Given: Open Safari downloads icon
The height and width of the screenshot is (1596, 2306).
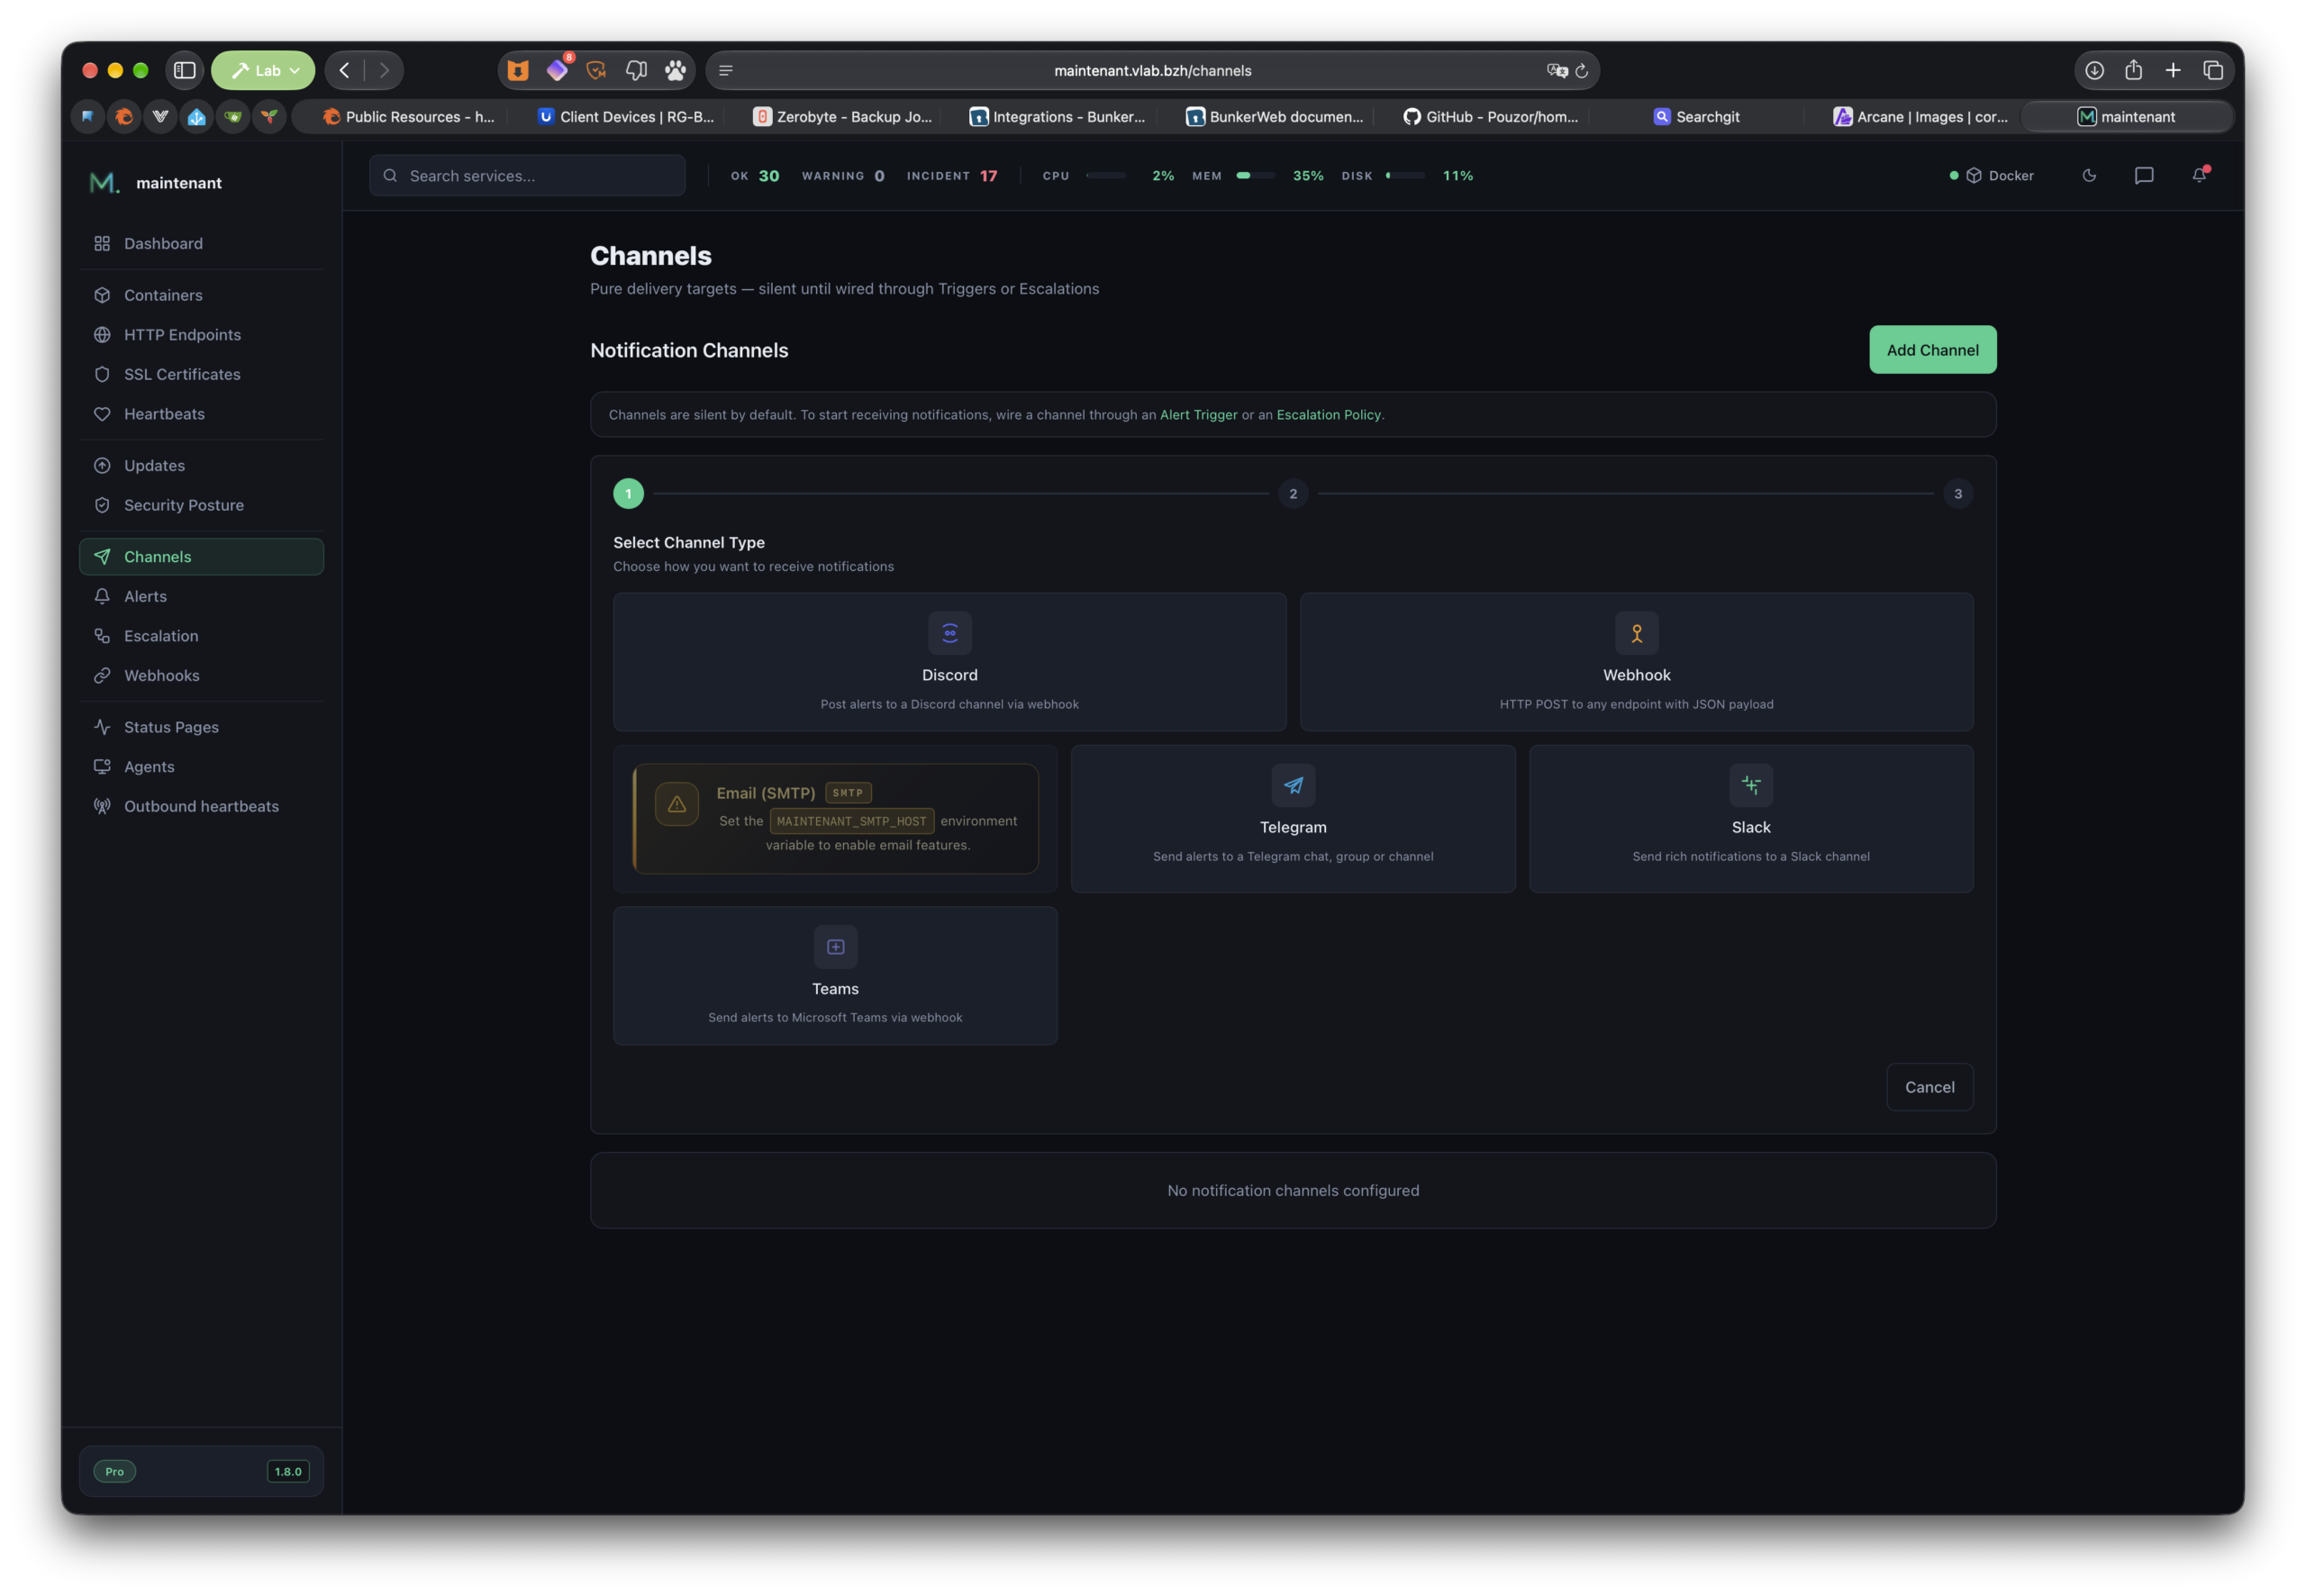Looking at the screenshot, I should [x=2094, y=70].
